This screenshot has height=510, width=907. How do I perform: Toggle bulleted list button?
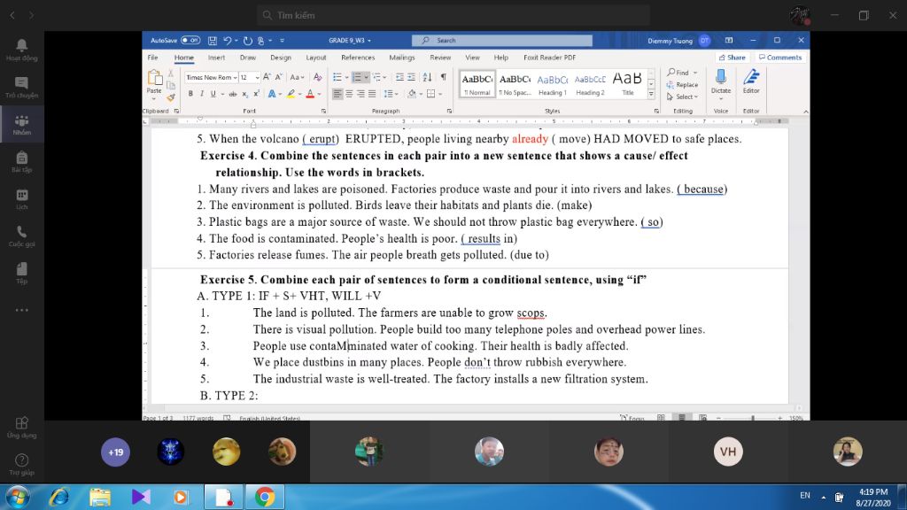(337, 77)
